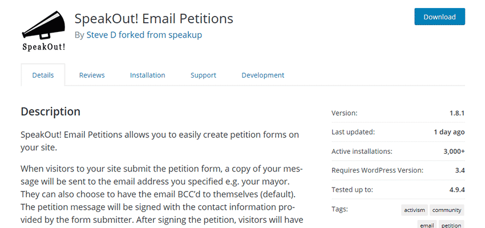
Task: Open the community tag
Action: [x=447, y=210]
